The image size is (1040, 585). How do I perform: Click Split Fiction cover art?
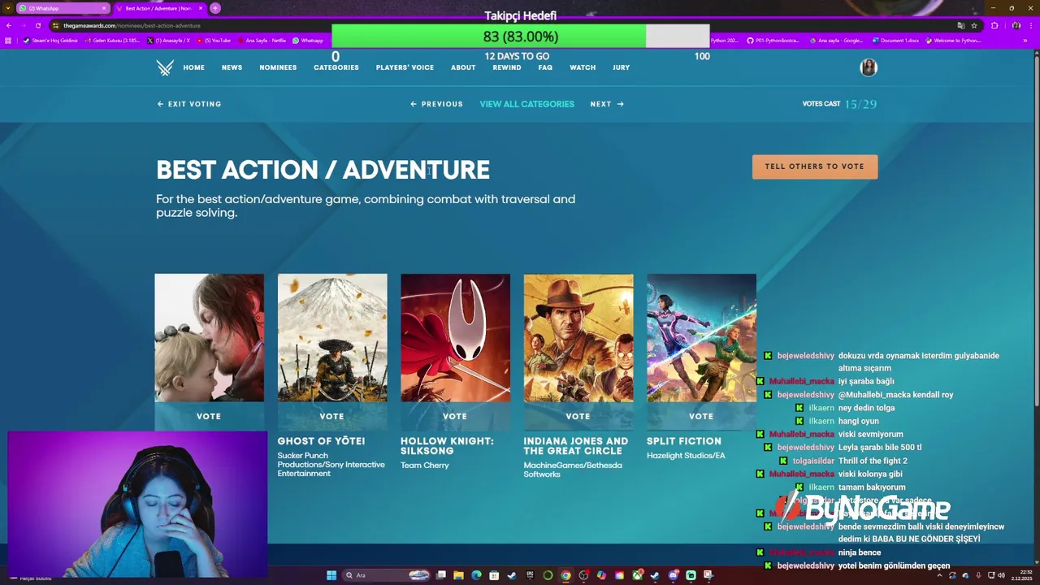(701, 338)
